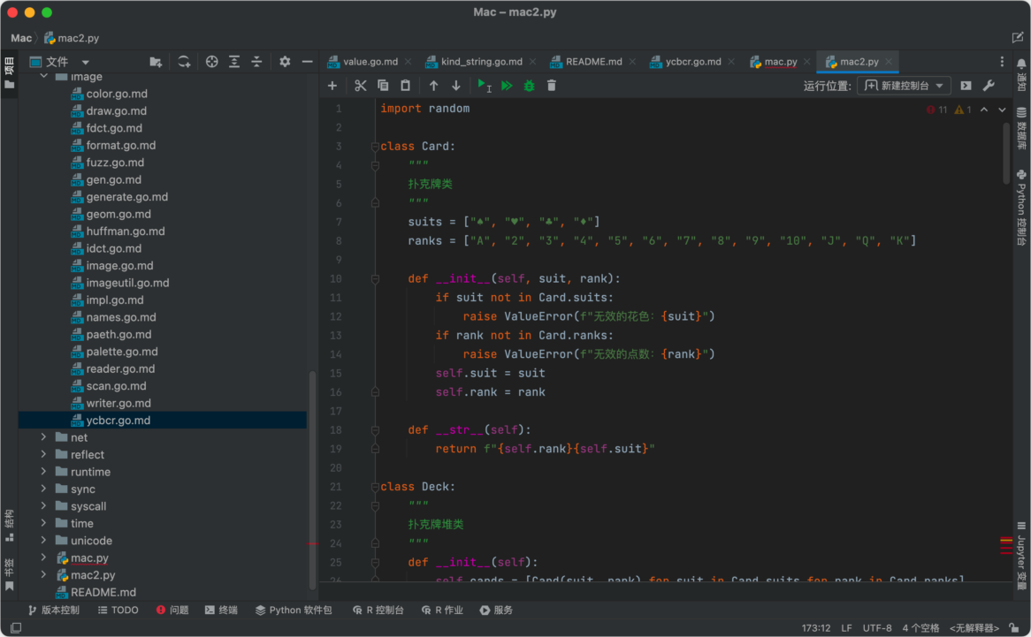The height and width of the screenshot is (637, 1031).
Task: Reload project files with the refresh icon
Action: tap(184, 62)
